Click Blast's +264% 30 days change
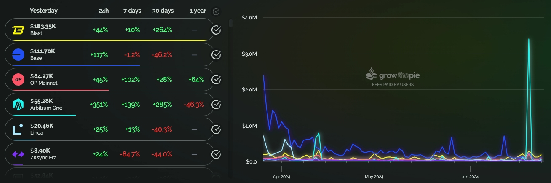Screen dimensions: 551x183 point(163,30)
